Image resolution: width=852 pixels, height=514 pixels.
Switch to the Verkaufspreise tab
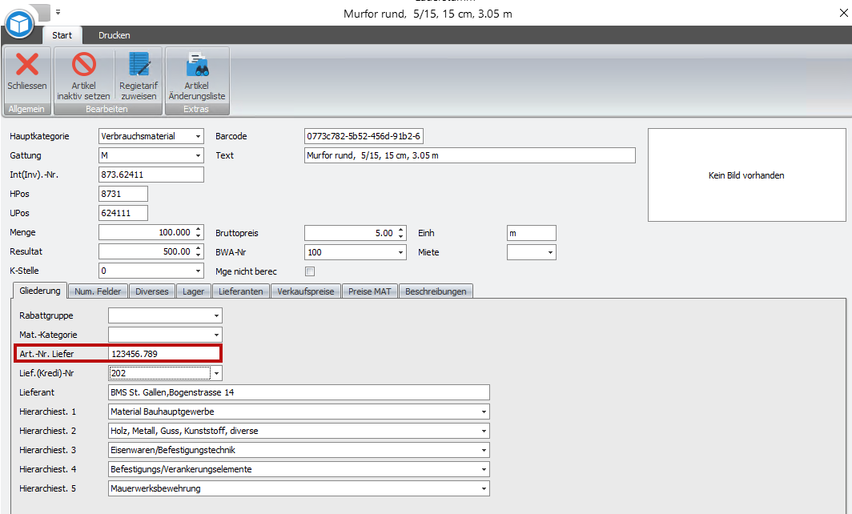tap(307, 291)
